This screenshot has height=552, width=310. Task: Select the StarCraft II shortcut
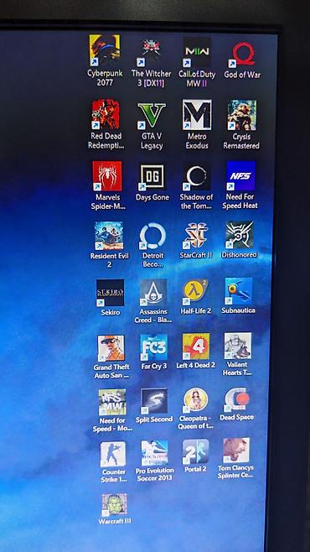click(x=196, y=236)
